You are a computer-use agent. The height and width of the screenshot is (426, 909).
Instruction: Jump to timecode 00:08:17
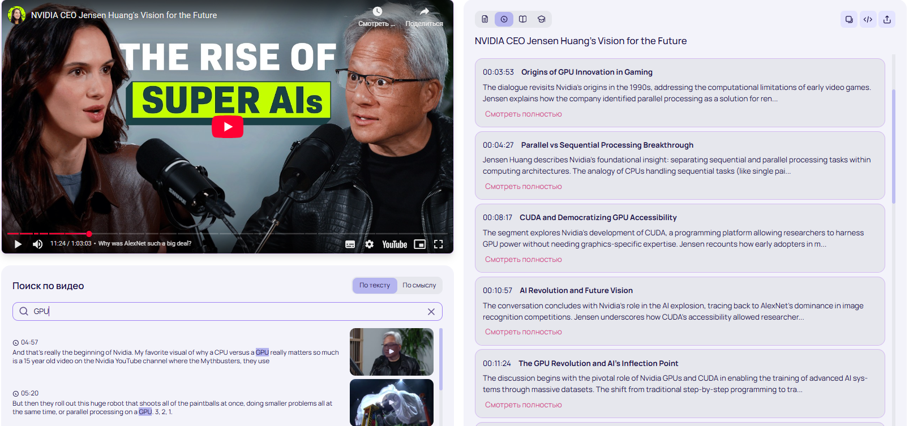click(x=498, y=217)
